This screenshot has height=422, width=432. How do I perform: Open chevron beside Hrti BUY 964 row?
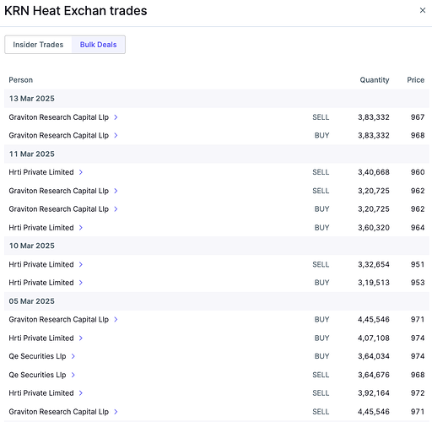[x=81, y=228]
